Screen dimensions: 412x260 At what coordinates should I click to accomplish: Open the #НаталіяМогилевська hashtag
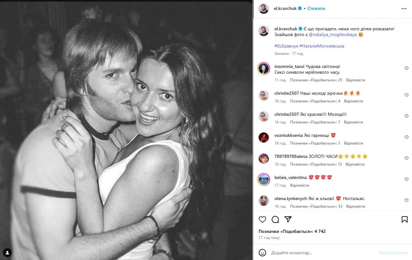tap(322, 46)
